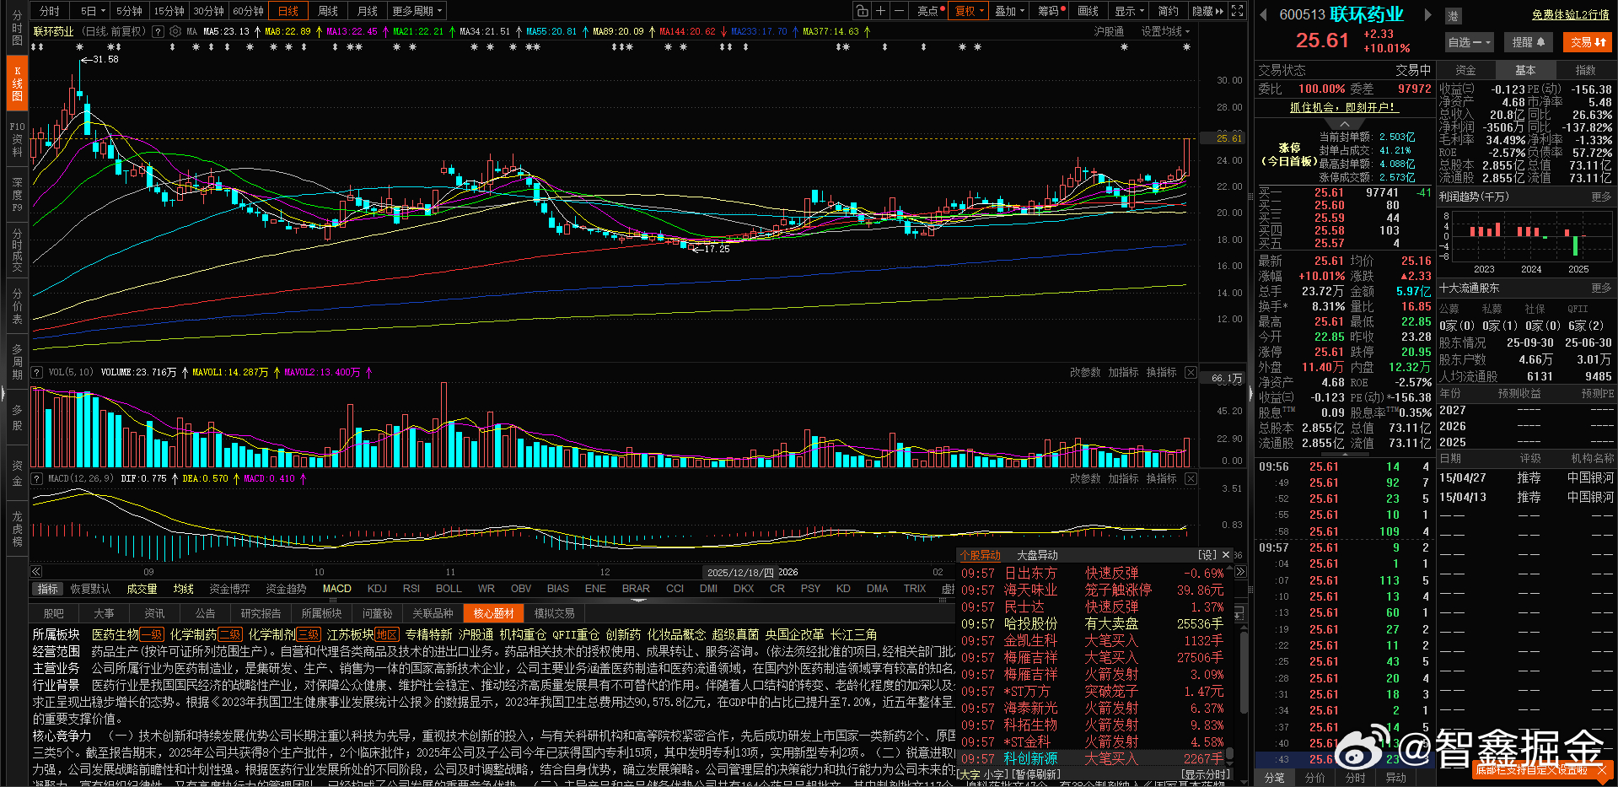Switch to the 60分钟 chart tab
This screenshot has width=1618, height=787.
(248, 11)
